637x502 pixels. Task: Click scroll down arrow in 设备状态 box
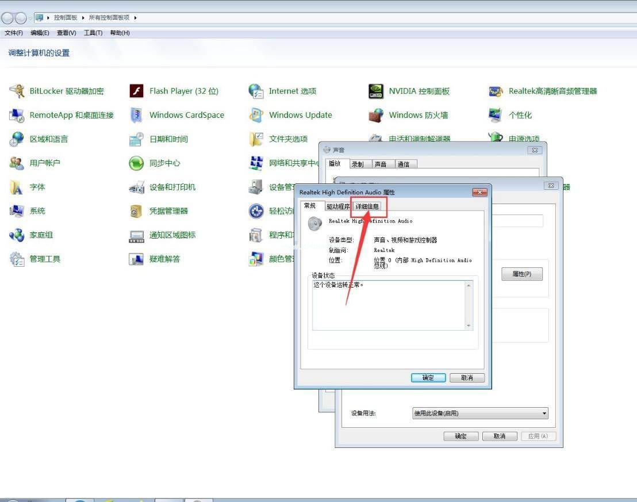pos(469,325)
